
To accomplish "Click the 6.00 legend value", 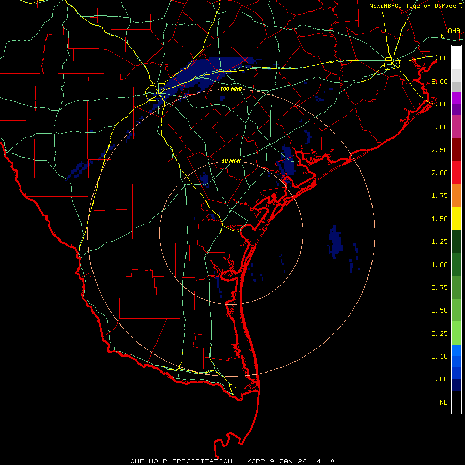I will pyautogui.click(x=440, y=81).
